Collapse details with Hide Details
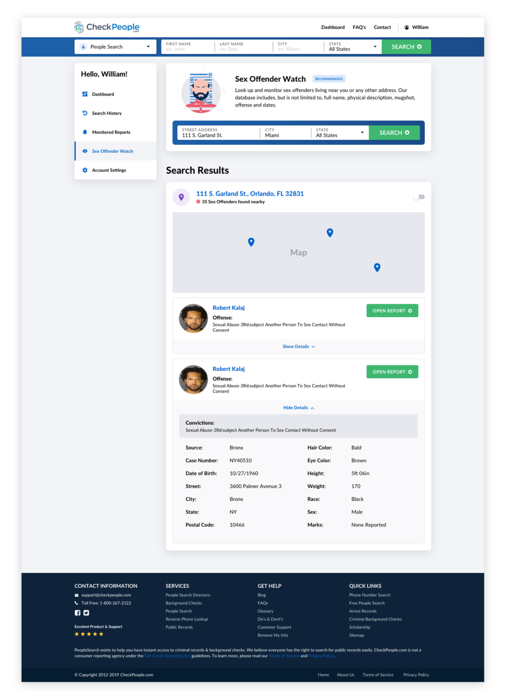 click(x=298, y=408)
